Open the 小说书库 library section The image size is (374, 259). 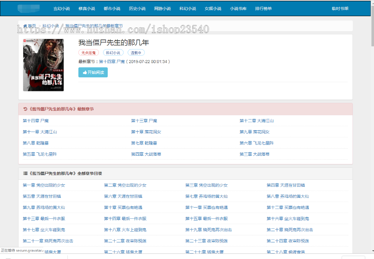pyautogui.click(x=238, y=7)
